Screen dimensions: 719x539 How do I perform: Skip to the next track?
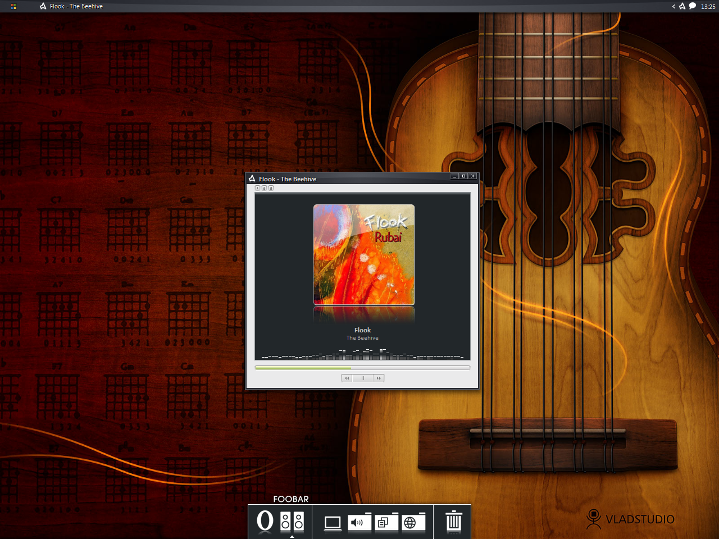point(379,378)
